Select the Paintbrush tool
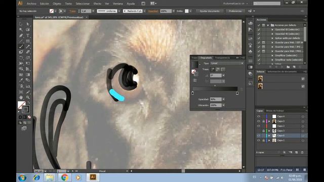Image resolution: width=324 pixels, height=182 pixels. [21, 47]
